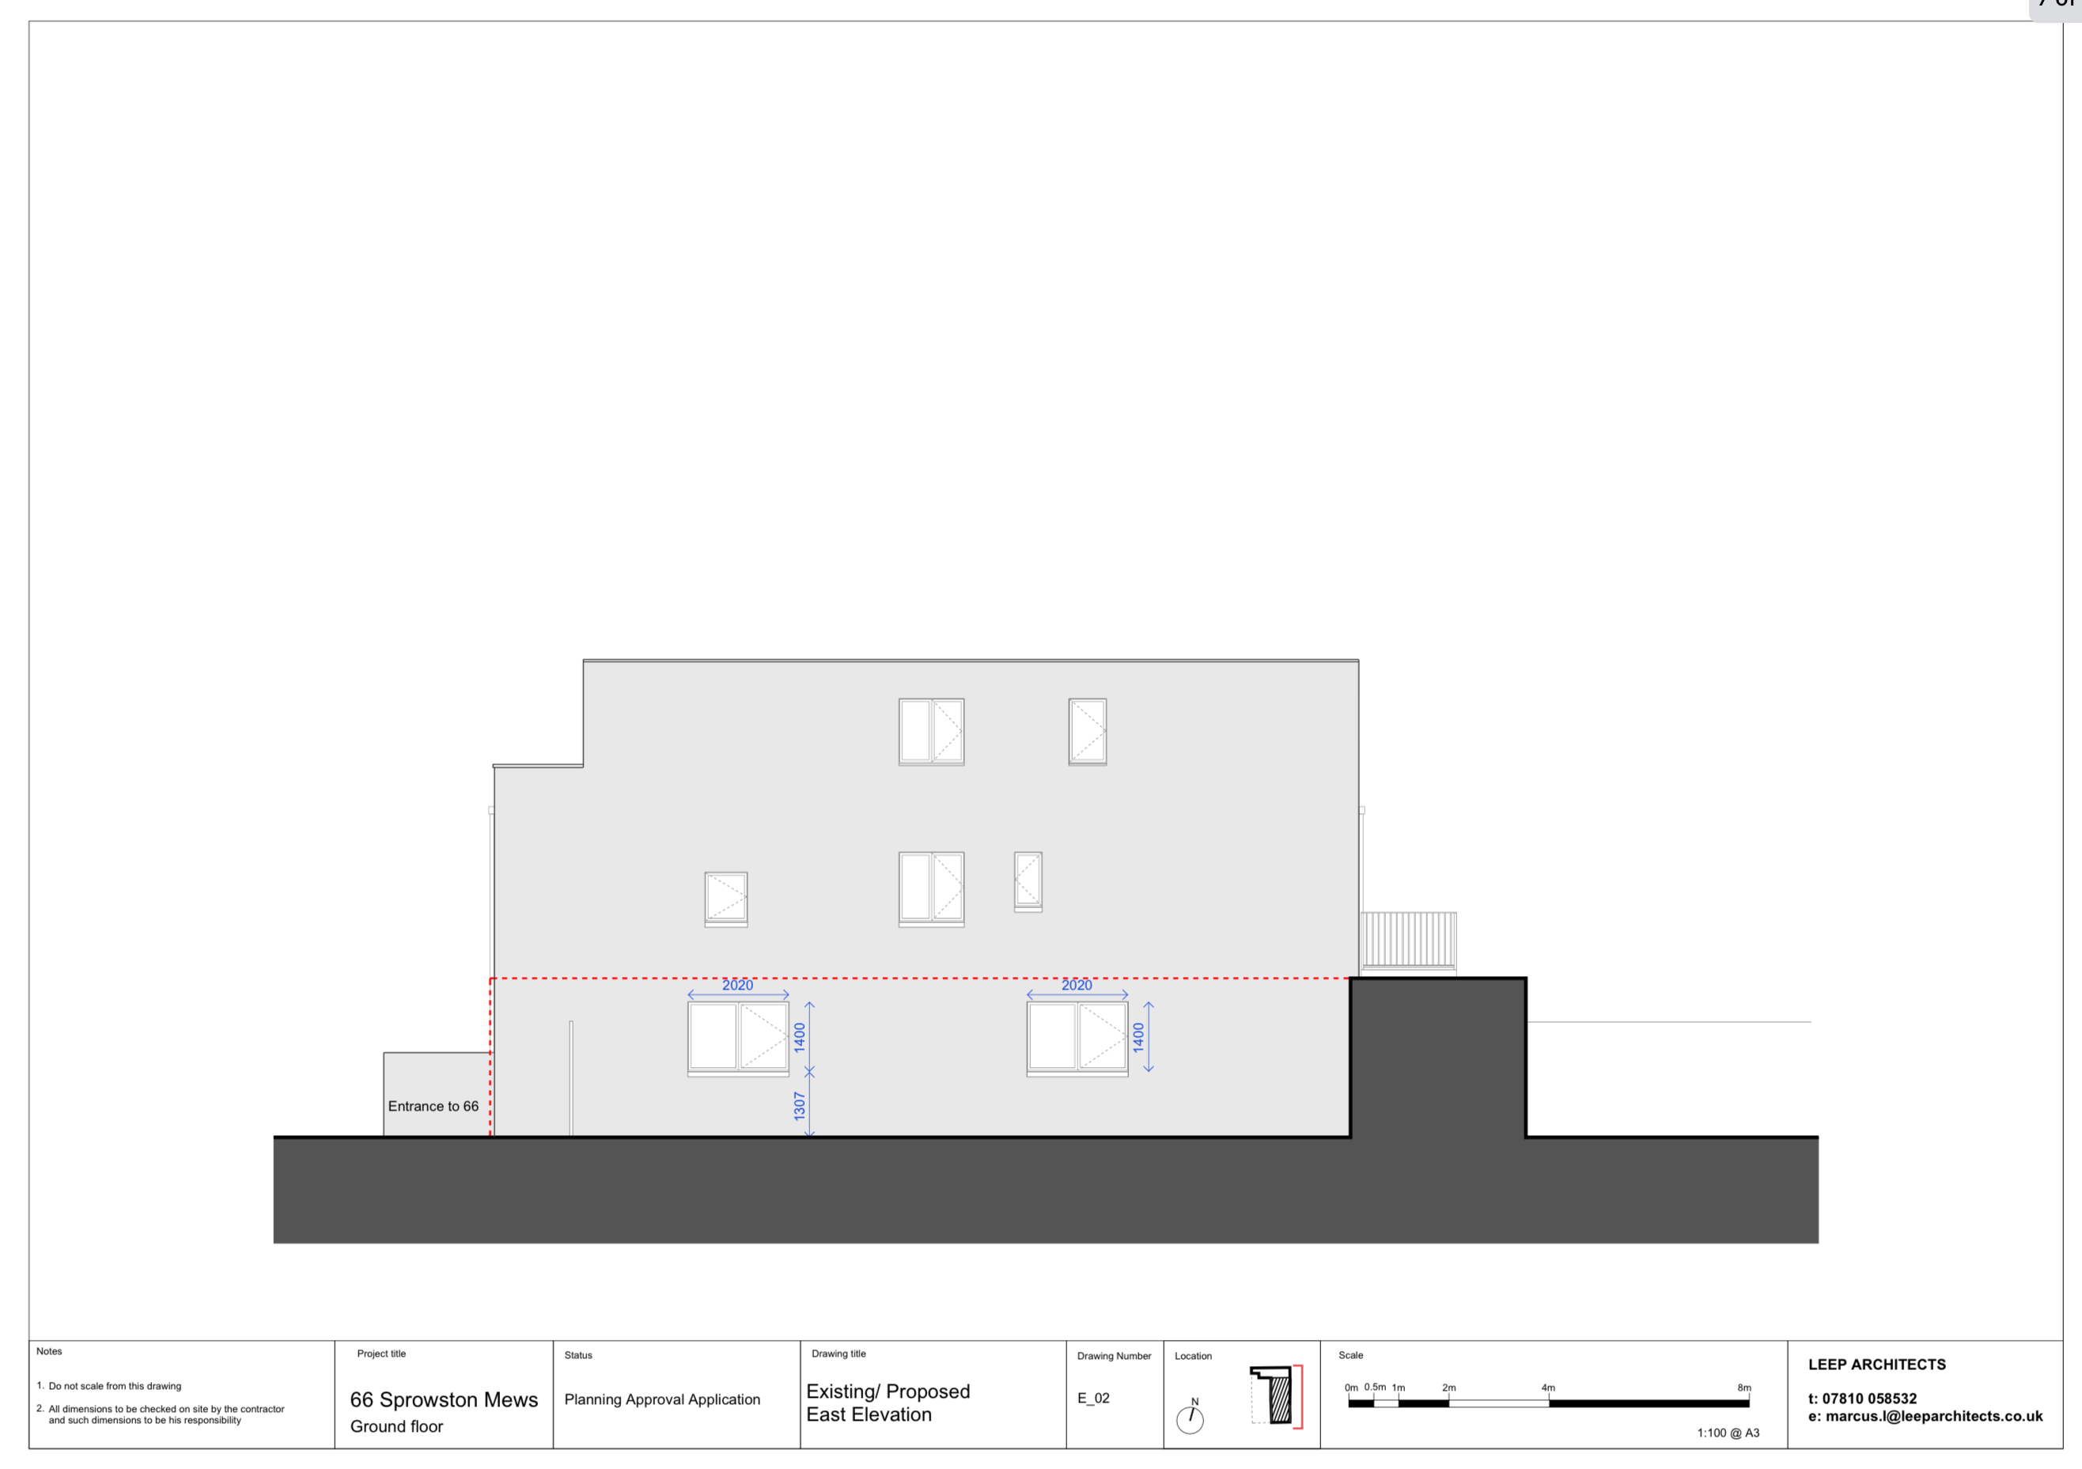Click the left 2020 width dimension
Viewport: 2082px width, 1469px height.
click(737, 986)
